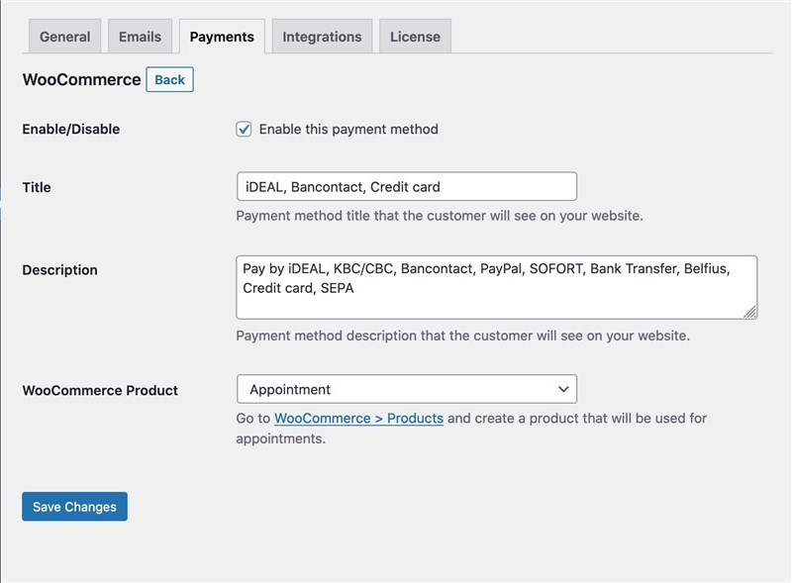Image resolution: width=792 pixels, height=583 pixels.
Task: Go to the Integrations tab
Action: click(x=322, y=37)
